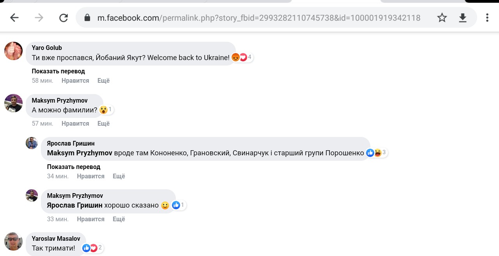Like Maksym Pryzhymov's 'А можно фамилии?' comment
Screen dimensions: 499x256
pyautogui.click(x=75, y=123)
